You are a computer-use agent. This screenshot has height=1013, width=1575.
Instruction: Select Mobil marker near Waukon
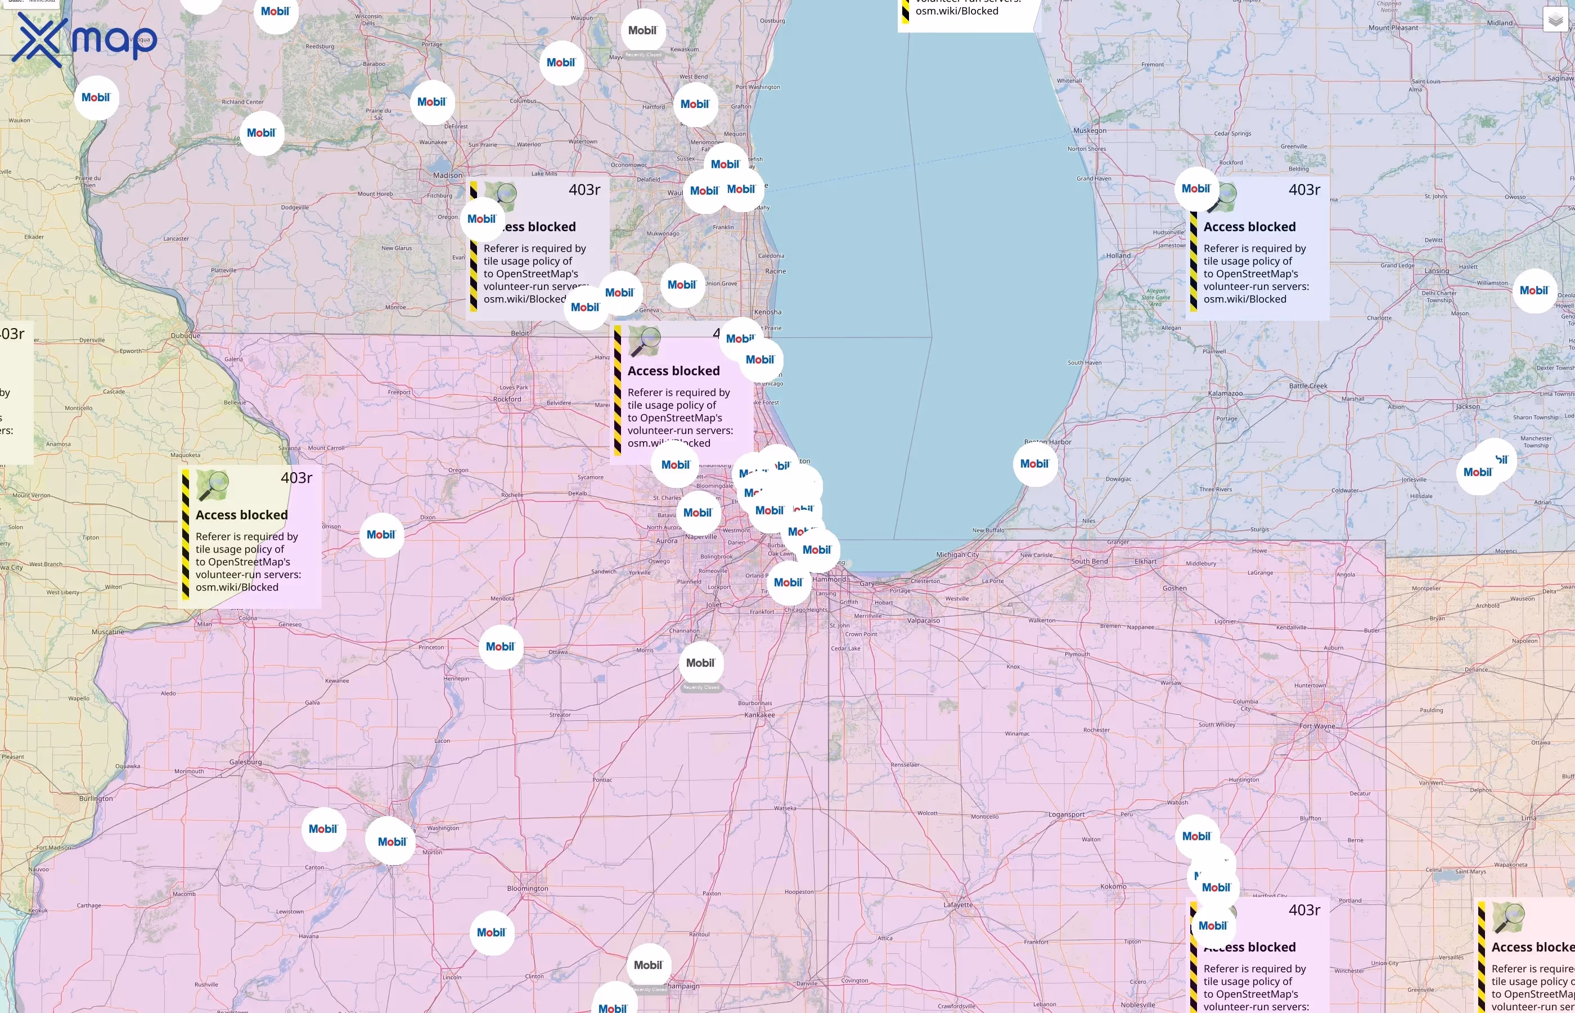pyautogui.click(x=97, y=97)
